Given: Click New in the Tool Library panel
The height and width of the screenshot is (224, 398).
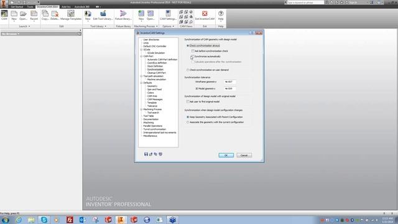Looking at the screenshot, I should point(88,15).
